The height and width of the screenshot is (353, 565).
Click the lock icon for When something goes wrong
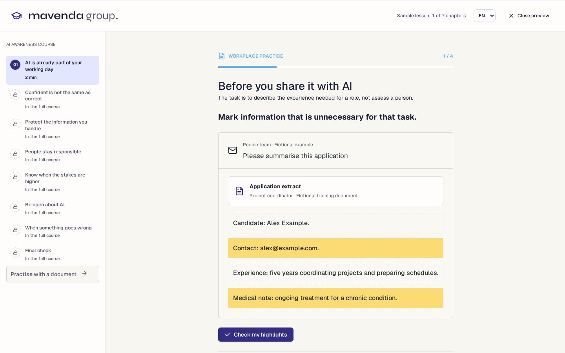click(15, 230)
